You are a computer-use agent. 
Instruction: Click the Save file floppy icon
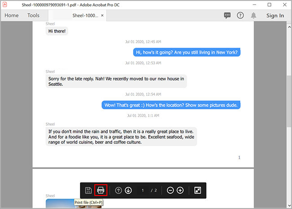pos(88,190)
